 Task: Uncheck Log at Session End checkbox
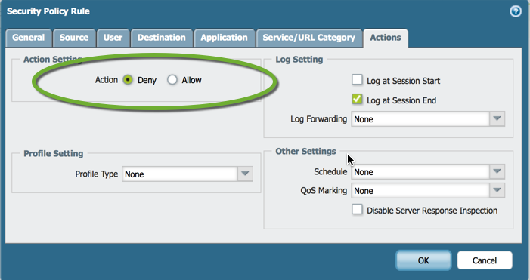(357, 99)
